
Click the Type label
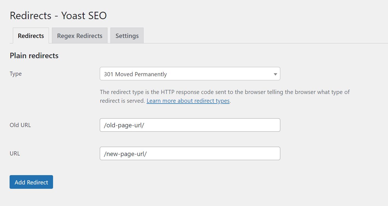pyautogui.click(x=16, y=73)
